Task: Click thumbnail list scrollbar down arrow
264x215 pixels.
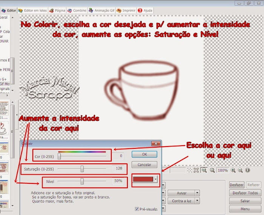Action: [12, 206]
